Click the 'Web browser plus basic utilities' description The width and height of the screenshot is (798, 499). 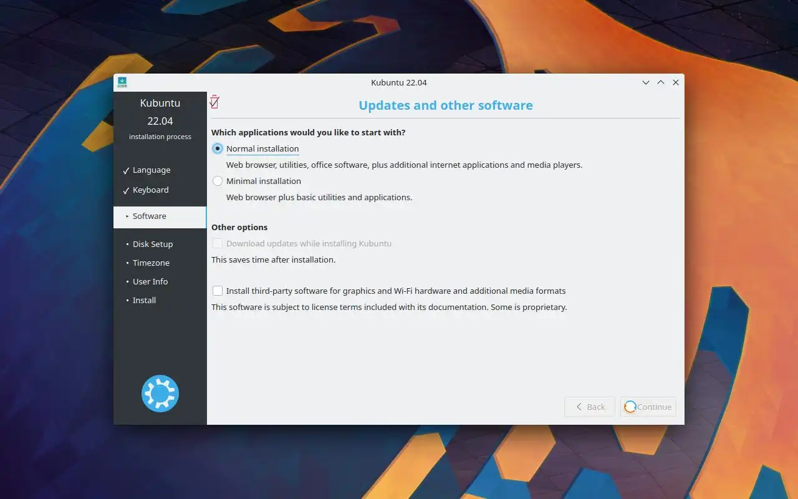point(319,198)
